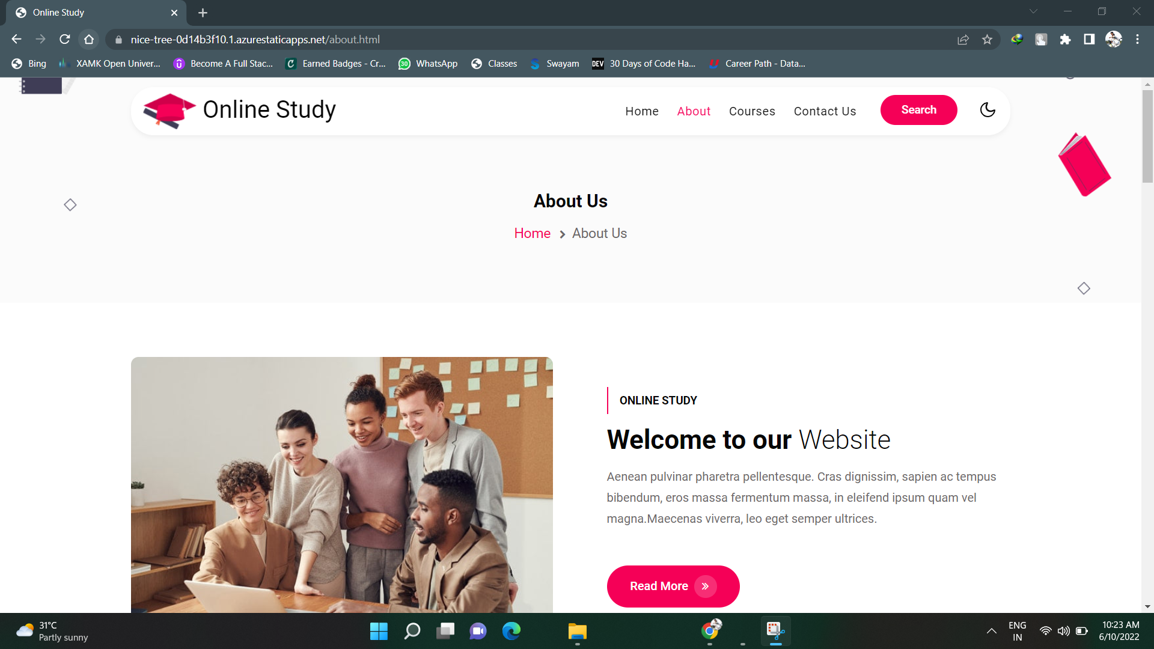This screenshot has height=649, width=1154.
Task: Open Chrome side panel icon
Action: point(1089,39)
